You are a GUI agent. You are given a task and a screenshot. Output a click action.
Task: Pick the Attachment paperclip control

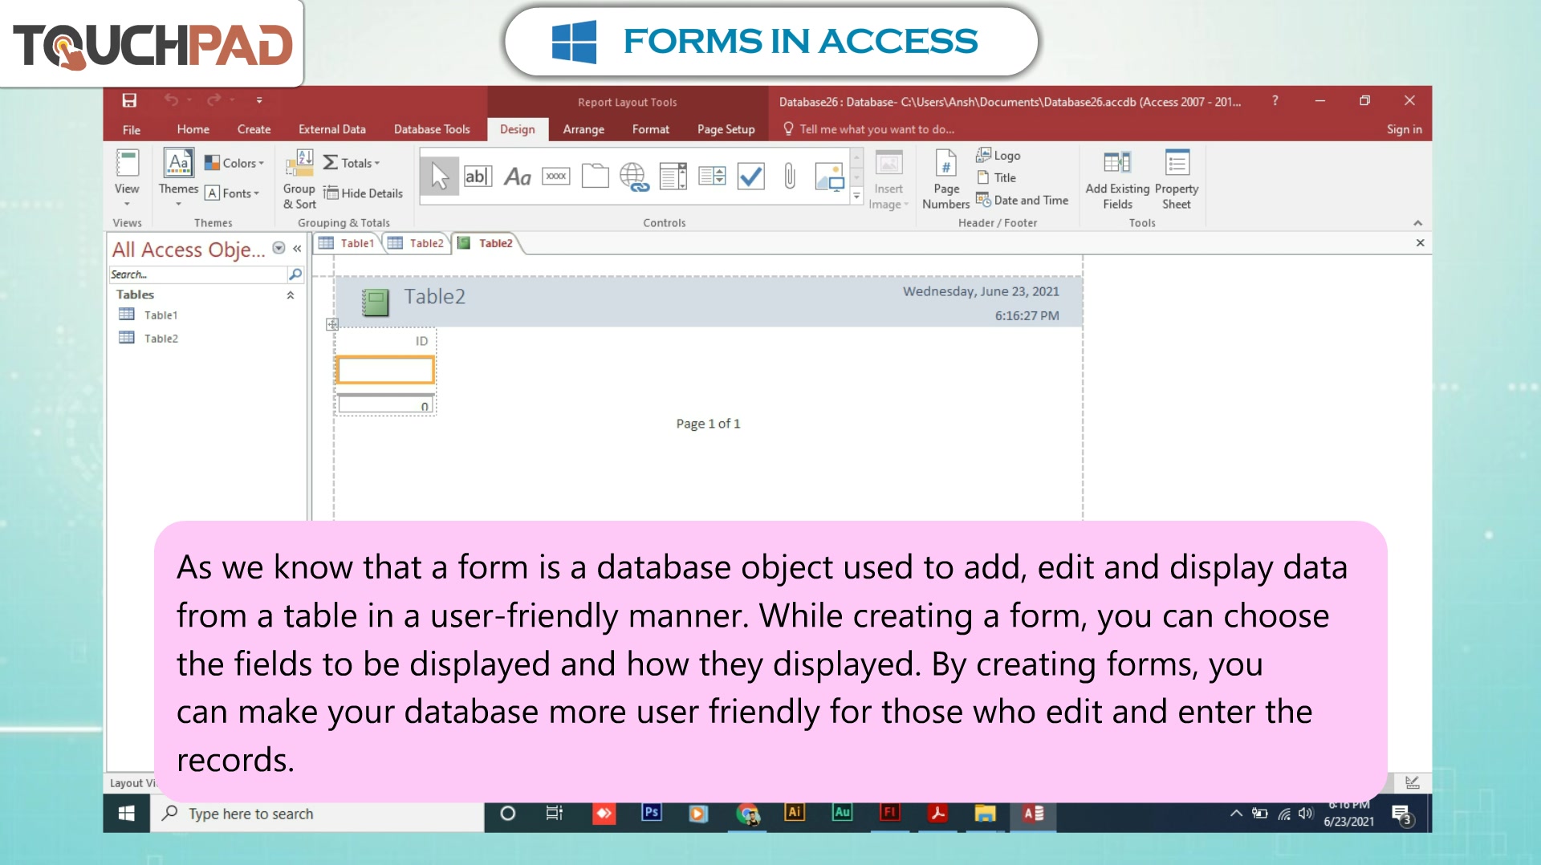[790, 177]
